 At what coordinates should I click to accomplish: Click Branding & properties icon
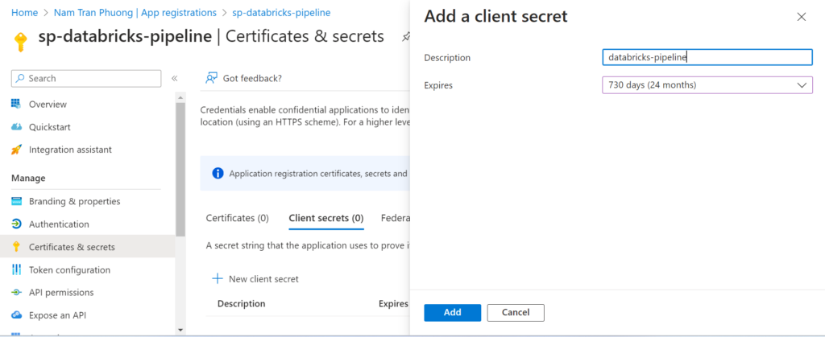pos(16,201)
